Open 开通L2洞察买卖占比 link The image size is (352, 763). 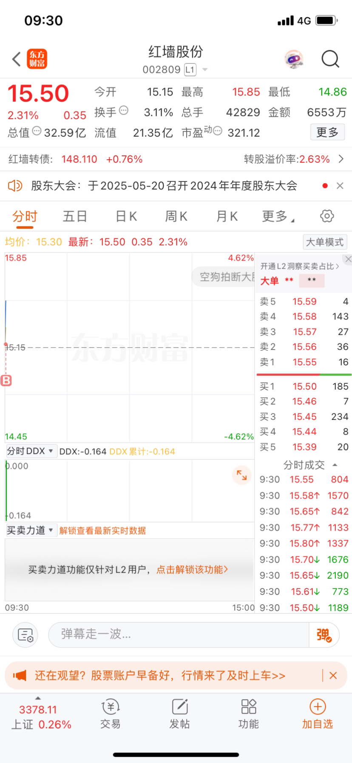point(300,266)
